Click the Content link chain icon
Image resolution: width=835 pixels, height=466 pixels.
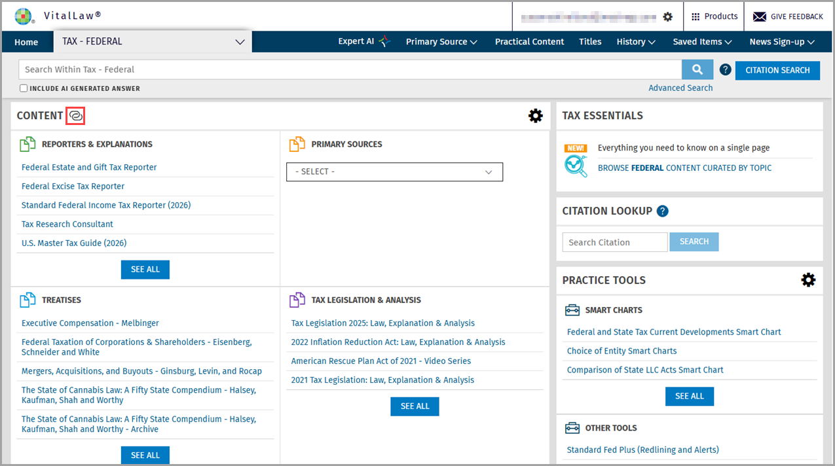(x=76, y=116)
